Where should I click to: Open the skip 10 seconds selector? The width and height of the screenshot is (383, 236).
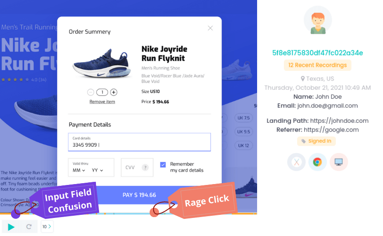point(47,226)
